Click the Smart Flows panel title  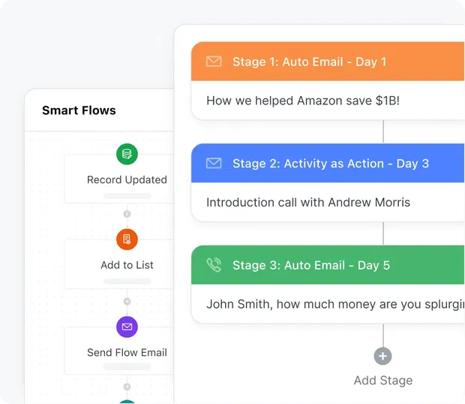point(79,110)
